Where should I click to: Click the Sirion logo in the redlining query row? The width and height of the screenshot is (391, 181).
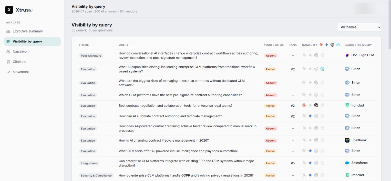(347, 128)
